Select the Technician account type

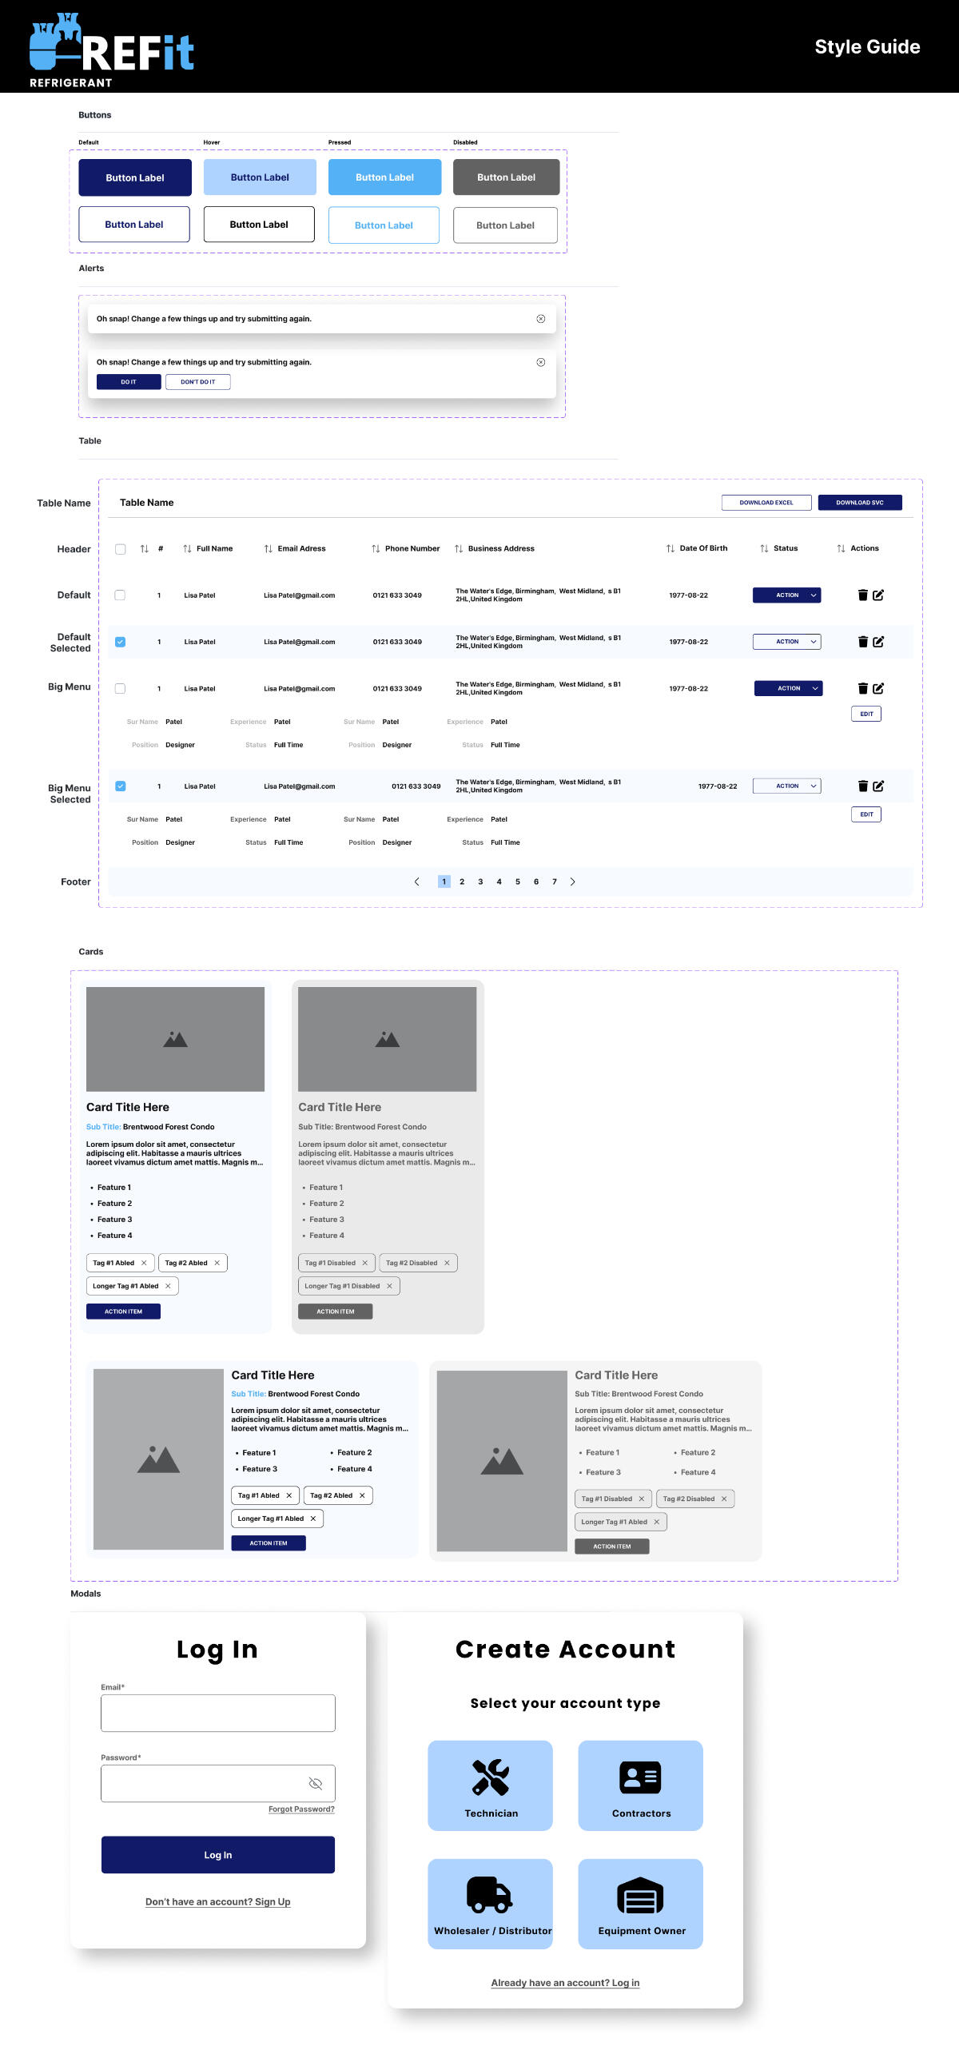click(x=490, y=1785)
